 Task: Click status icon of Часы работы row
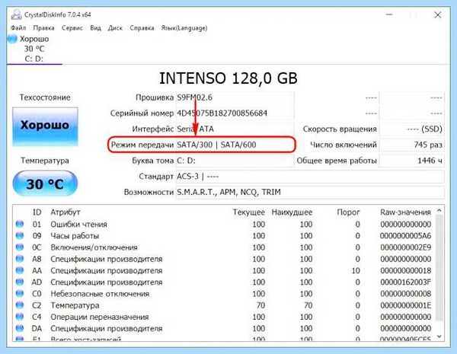pos(20,236)
